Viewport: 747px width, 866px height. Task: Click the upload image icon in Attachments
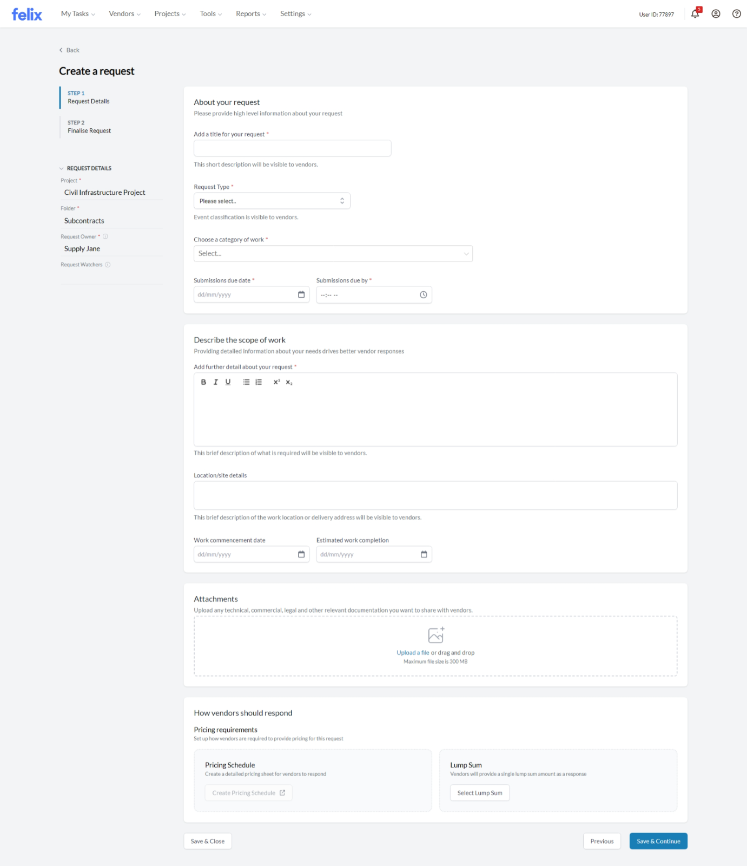[436, 635]
